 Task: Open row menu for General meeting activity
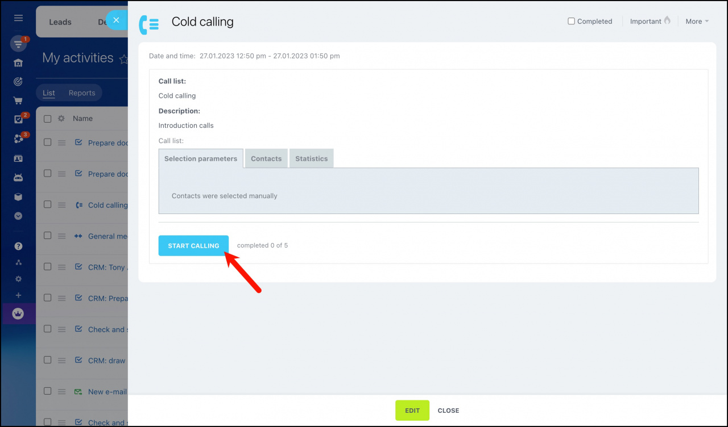coord(62,236)
